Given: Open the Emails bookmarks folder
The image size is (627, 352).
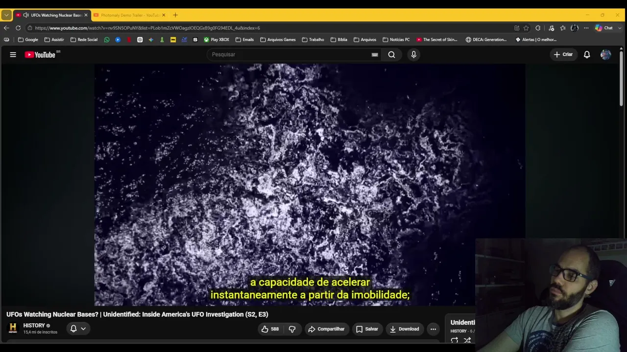Looking at the screenshot, I should (244, 40).
